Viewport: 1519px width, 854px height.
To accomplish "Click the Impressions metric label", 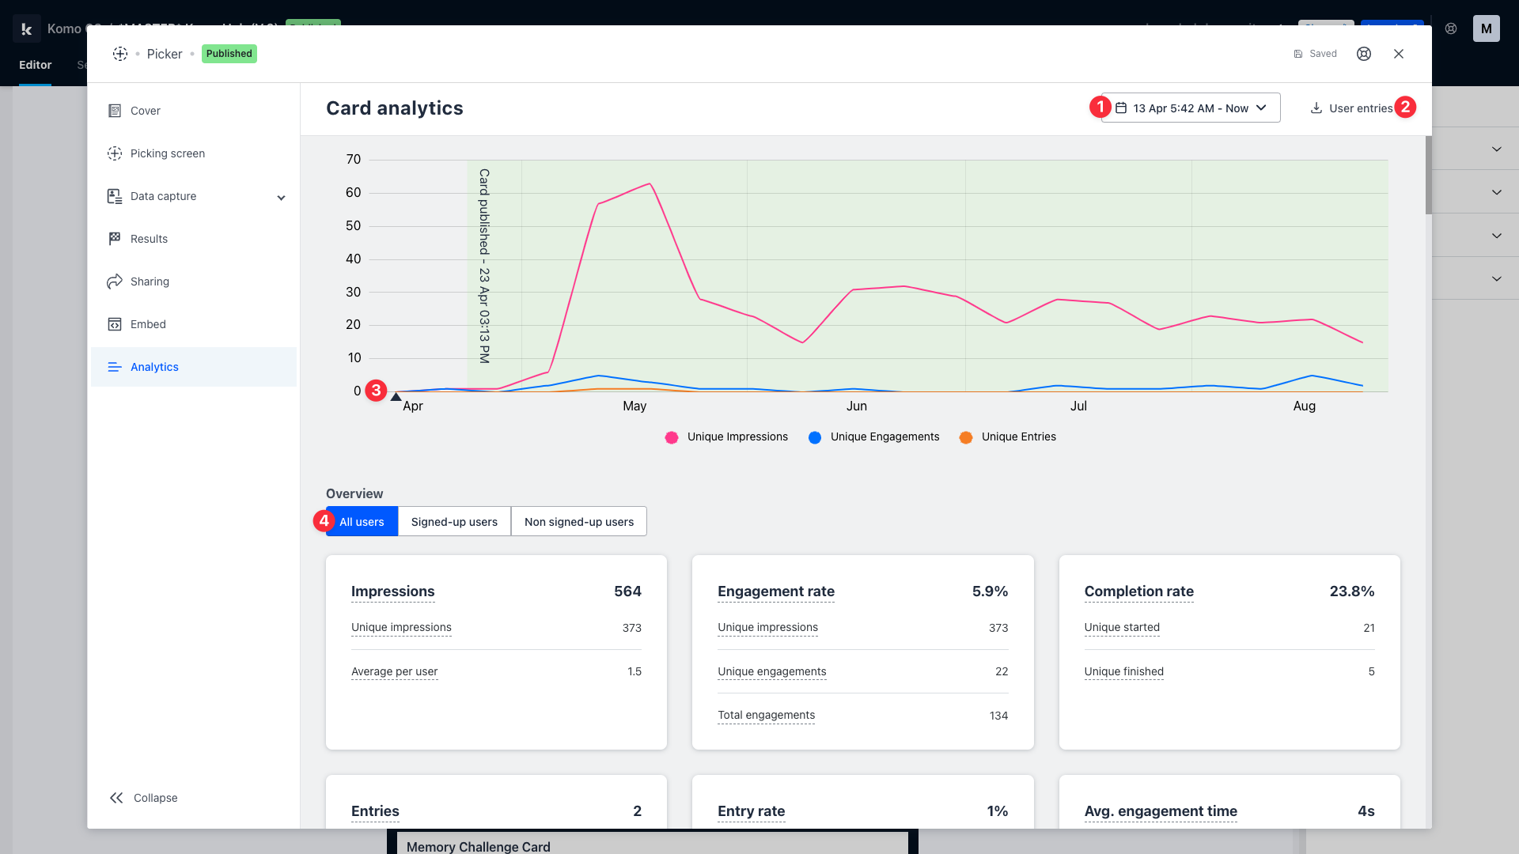I will coord(392,591).
